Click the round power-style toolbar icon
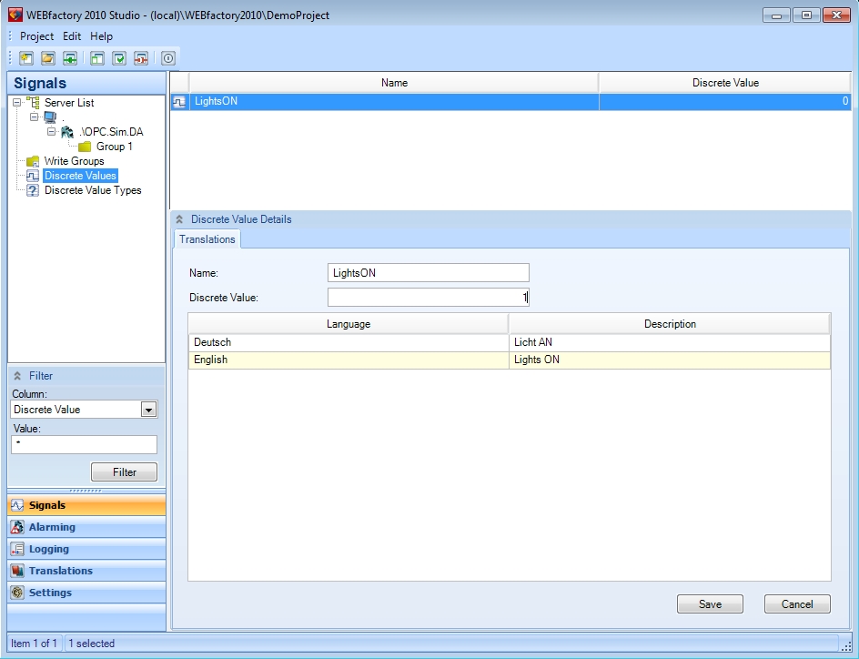 [168, 58]
